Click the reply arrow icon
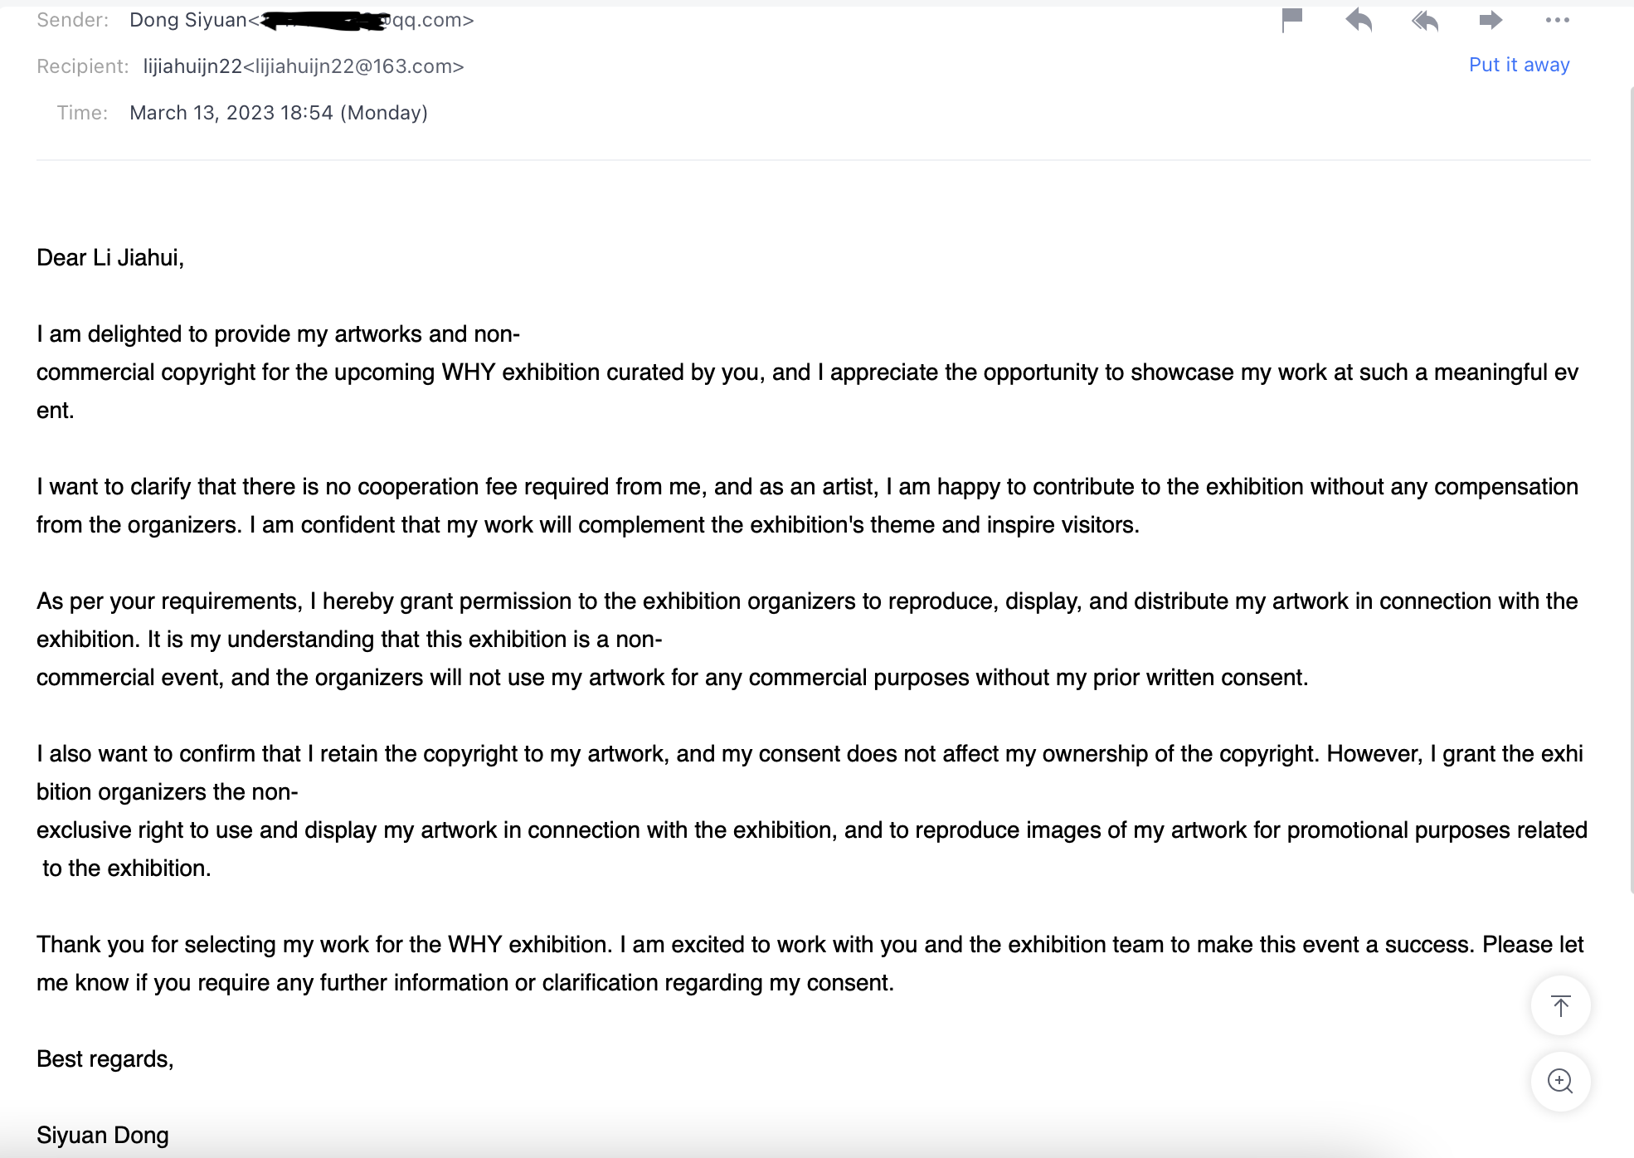Image resolution: width=1634 pixels, height=1158 pixels. pyautogui.click(x=1359, y=19)
